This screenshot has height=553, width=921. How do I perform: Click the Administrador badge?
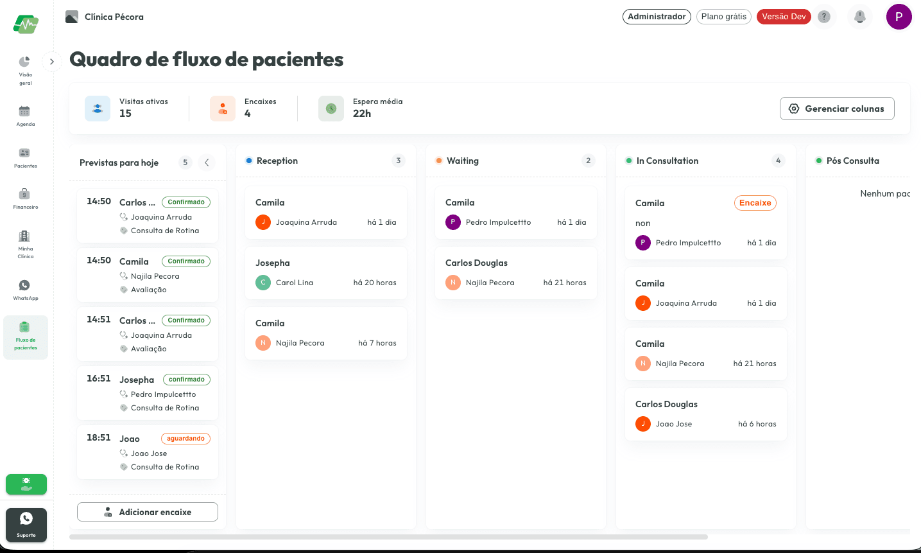click(657, 17)
